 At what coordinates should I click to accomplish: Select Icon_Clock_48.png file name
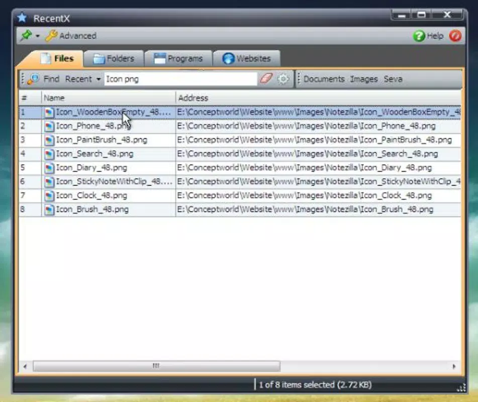point(91,195)
